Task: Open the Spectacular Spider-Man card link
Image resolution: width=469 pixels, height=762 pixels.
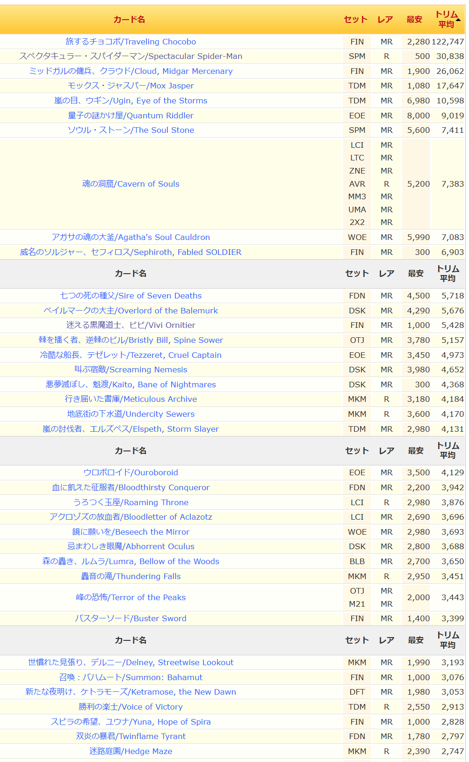Action: click(130, 56)
